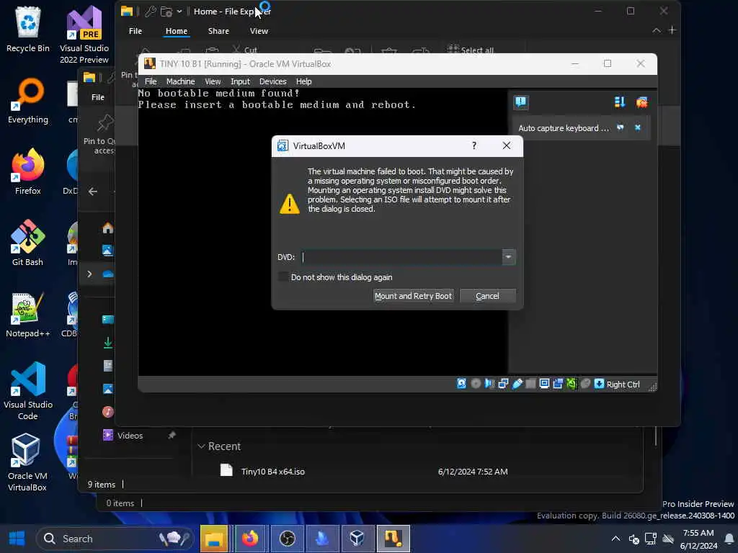The image size is (738, 553).
Task: Open the Visual Studio Code desktop shortcut
Action: [x=28, y=391]
